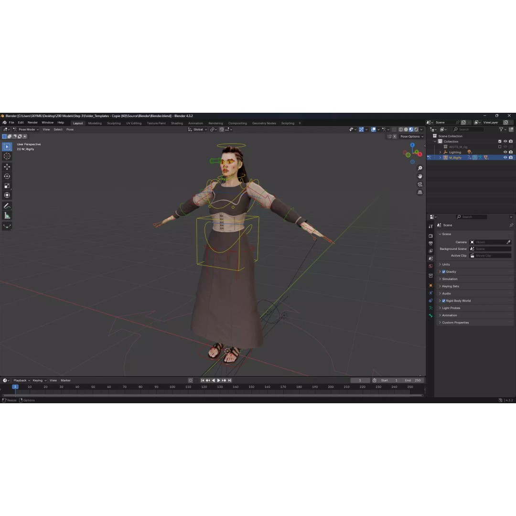Click the blue playhead at frame 1
The width and height of the screenshot is (516, 516).
15,387
